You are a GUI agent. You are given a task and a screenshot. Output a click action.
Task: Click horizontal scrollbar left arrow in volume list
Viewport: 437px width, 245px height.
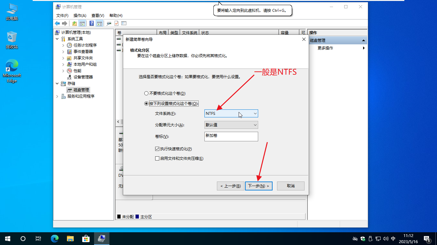tap(118, 122)
